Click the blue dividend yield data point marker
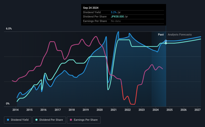Viewport: 205px width, 127px height. click(x=166, y=41)
